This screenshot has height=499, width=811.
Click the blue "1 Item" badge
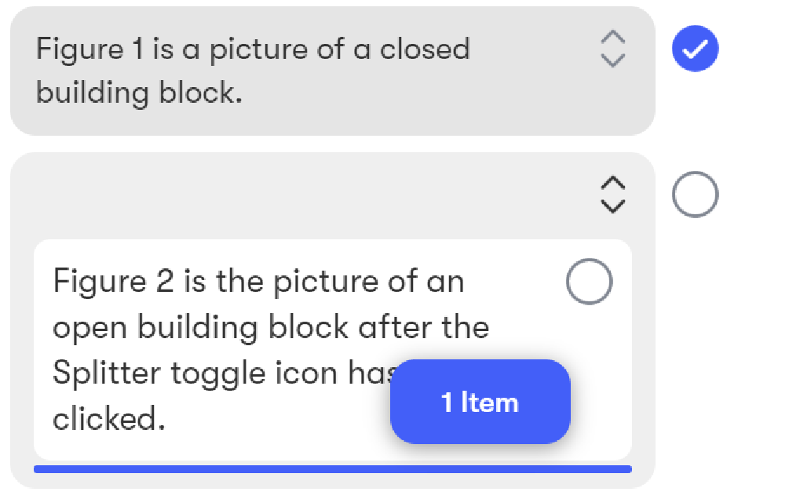(480, 402)
